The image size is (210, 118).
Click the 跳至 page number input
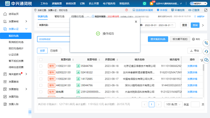[x=195, y=104]
